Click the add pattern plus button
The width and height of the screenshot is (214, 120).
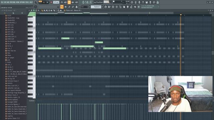[102, 7]
